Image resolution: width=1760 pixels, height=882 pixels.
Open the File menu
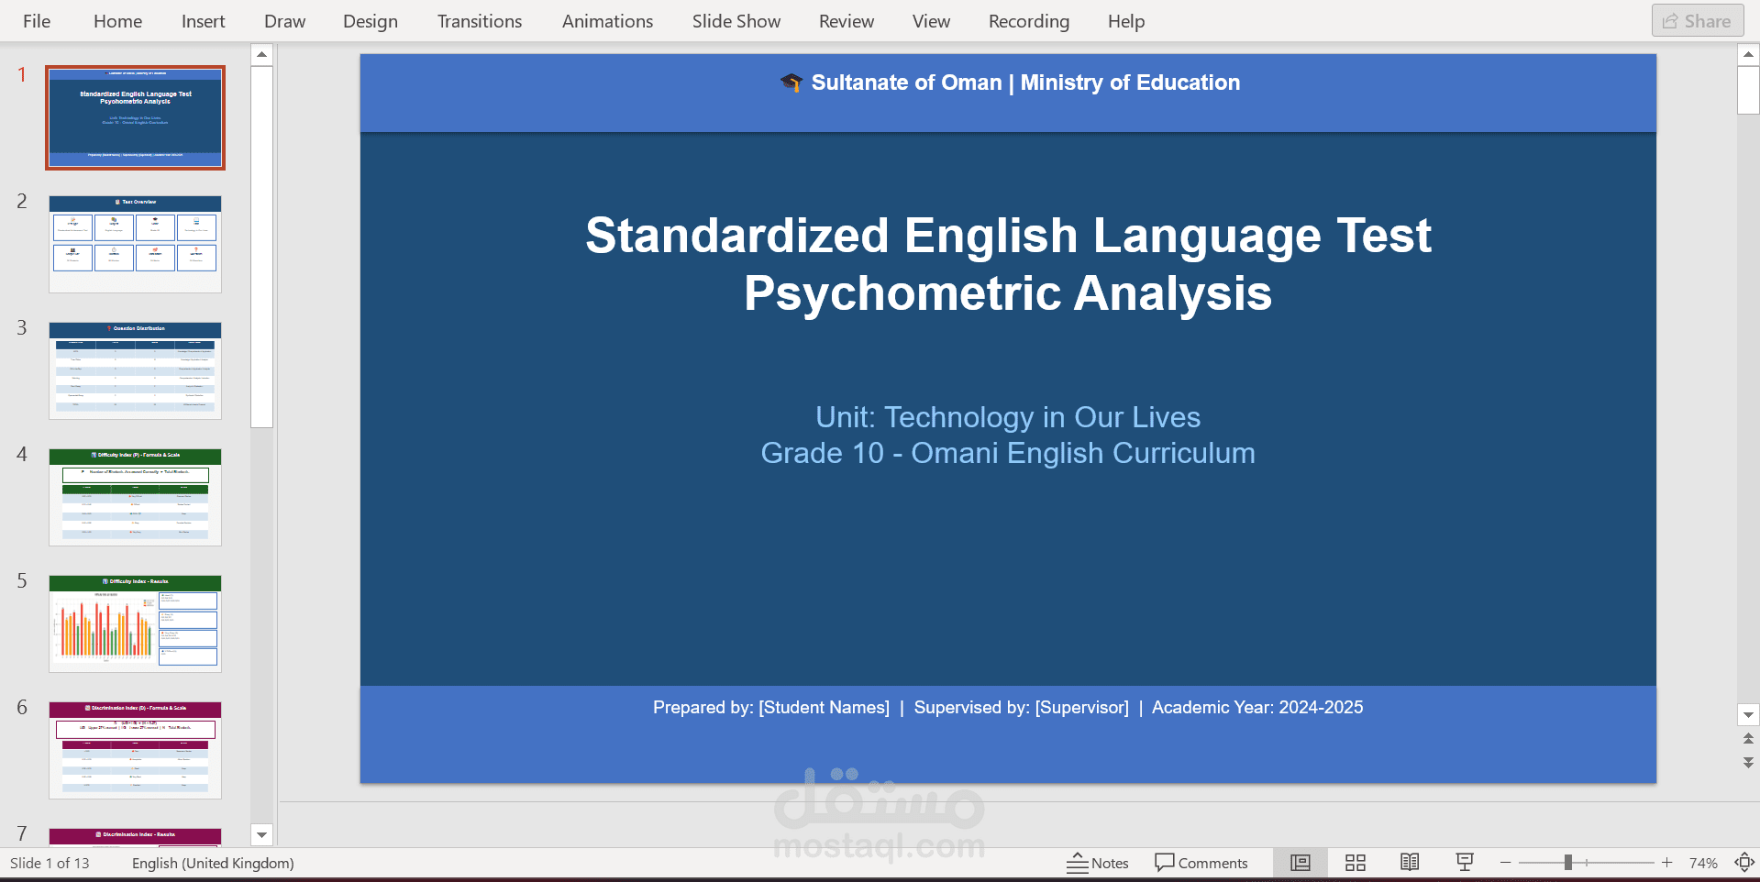pyautogui.click(x=36, y=20)
